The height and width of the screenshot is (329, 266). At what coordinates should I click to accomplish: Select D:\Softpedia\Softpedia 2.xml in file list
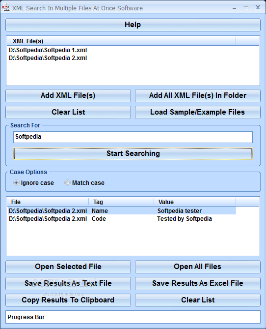pyautogui.click(x=48, y=58)
